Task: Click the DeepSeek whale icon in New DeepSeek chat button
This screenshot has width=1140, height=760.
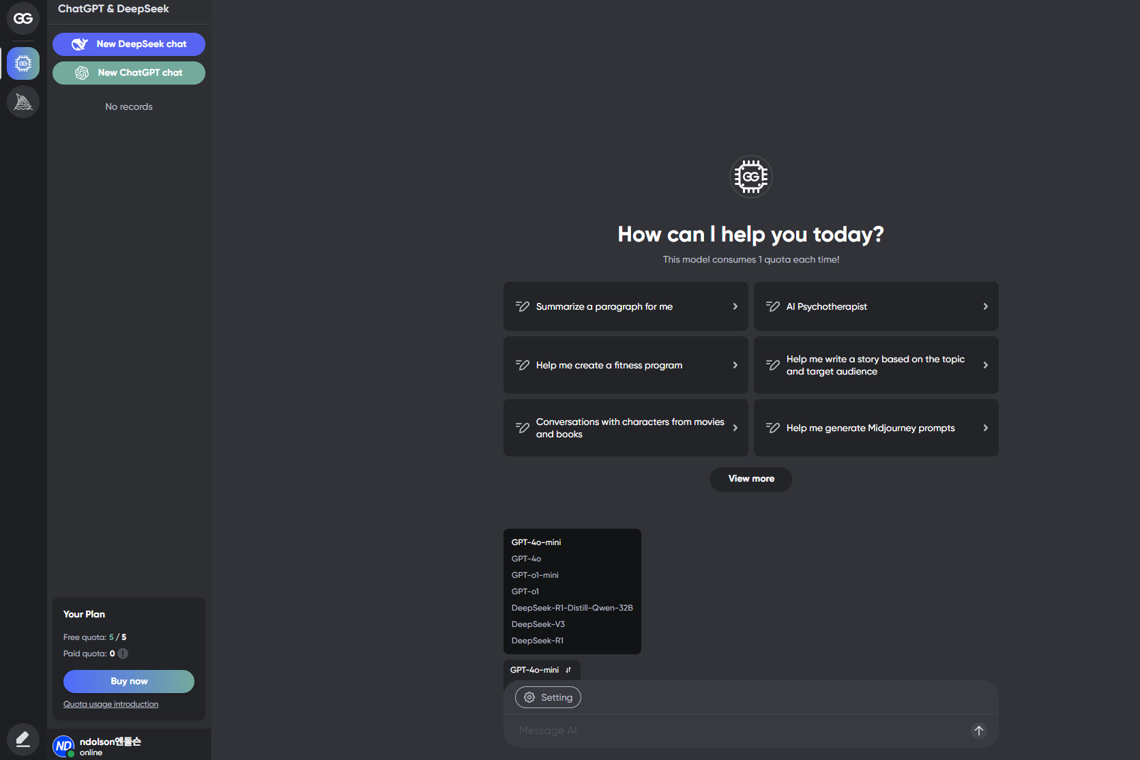Action: 80,44
